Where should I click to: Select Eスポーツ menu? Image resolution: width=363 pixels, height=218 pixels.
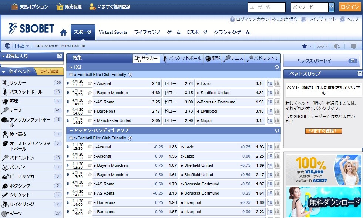click(x=197, y=32)
